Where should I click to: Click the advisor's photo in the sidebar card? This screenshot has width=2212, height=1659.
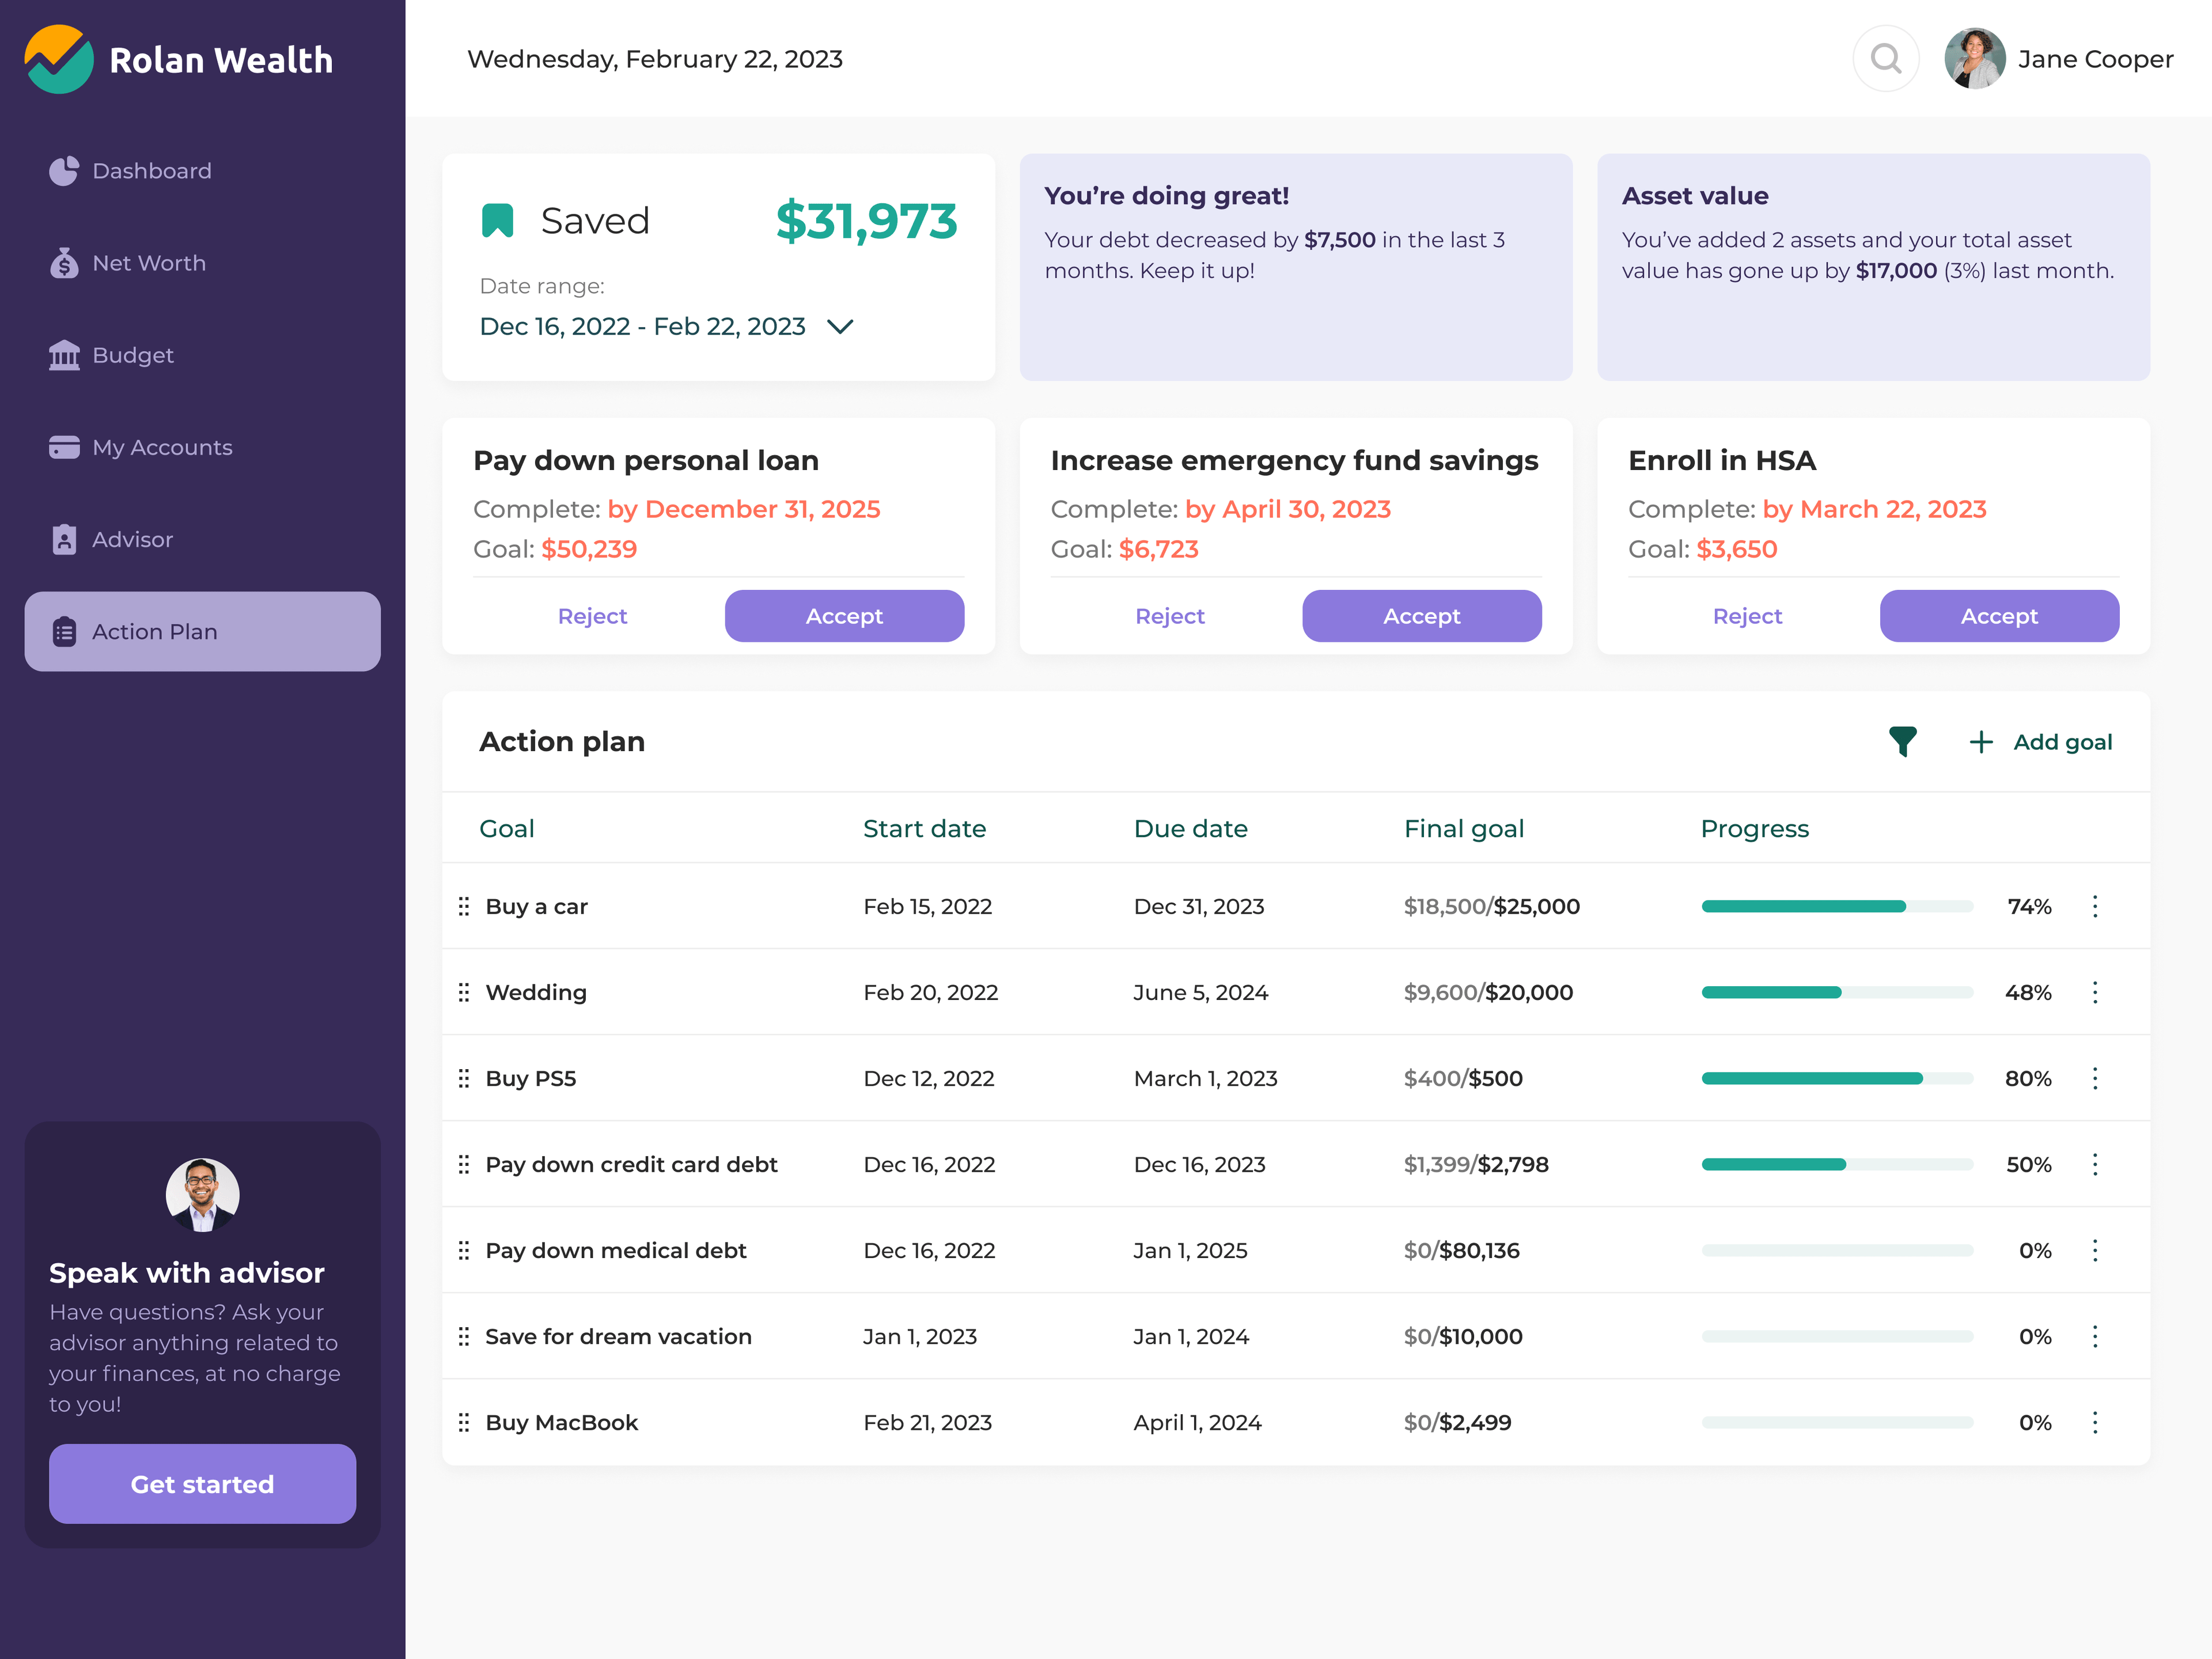(x=202, y=1195)
